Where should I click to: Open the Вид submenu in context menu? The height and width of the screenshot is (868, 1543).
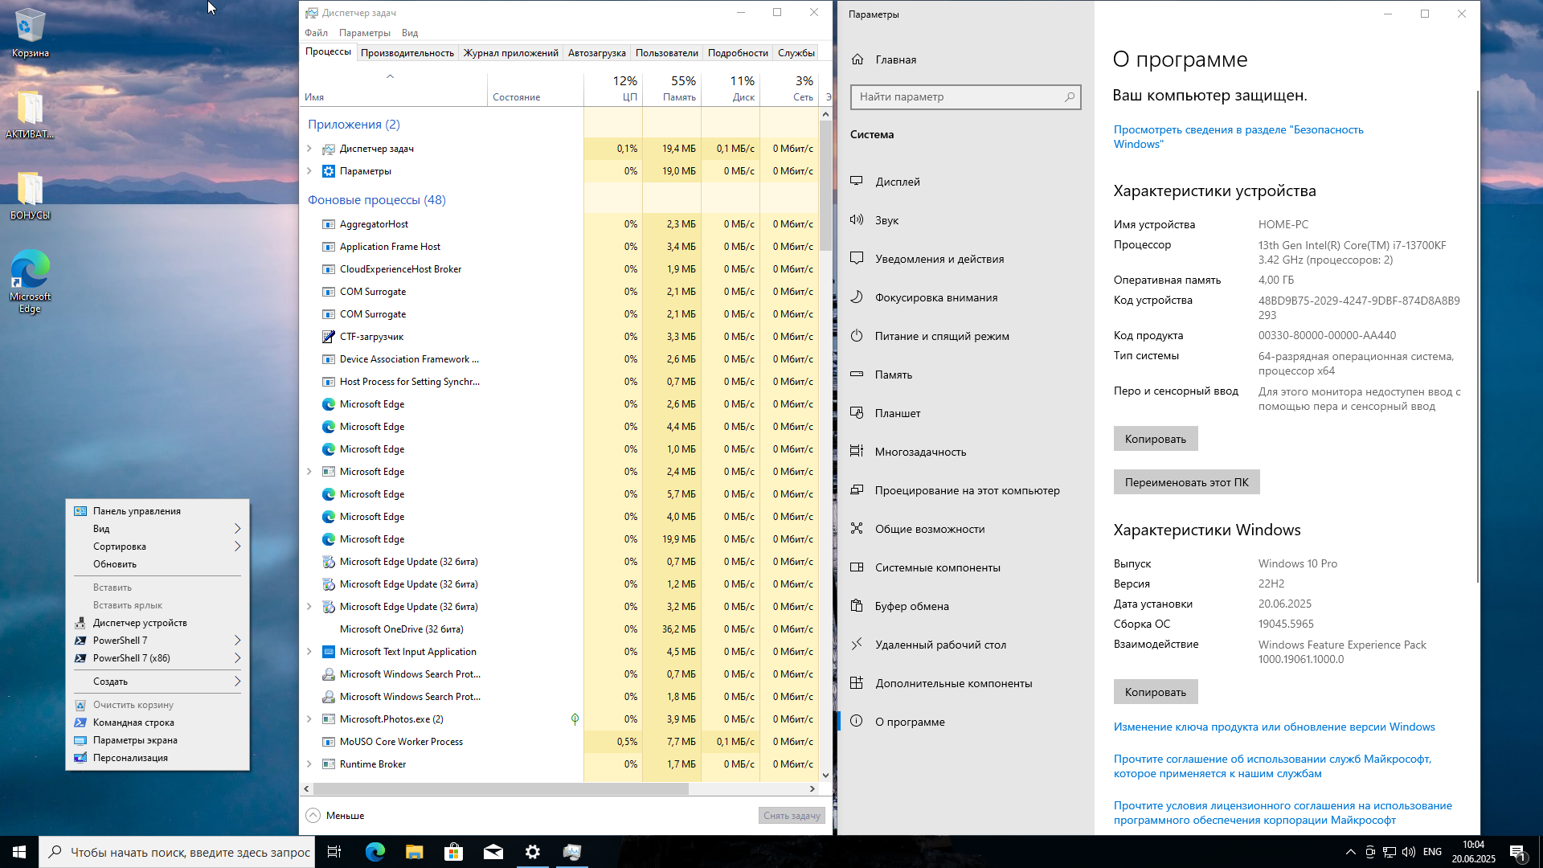click(x=158, y=529)
